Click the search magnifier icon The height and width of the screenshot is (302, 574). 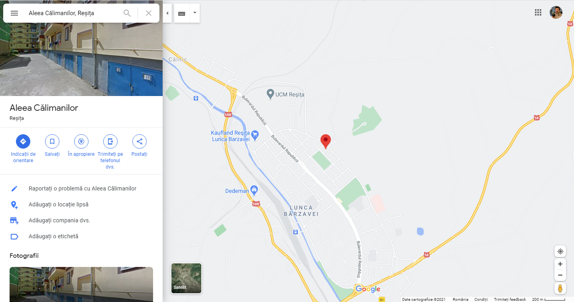(127, 13)
